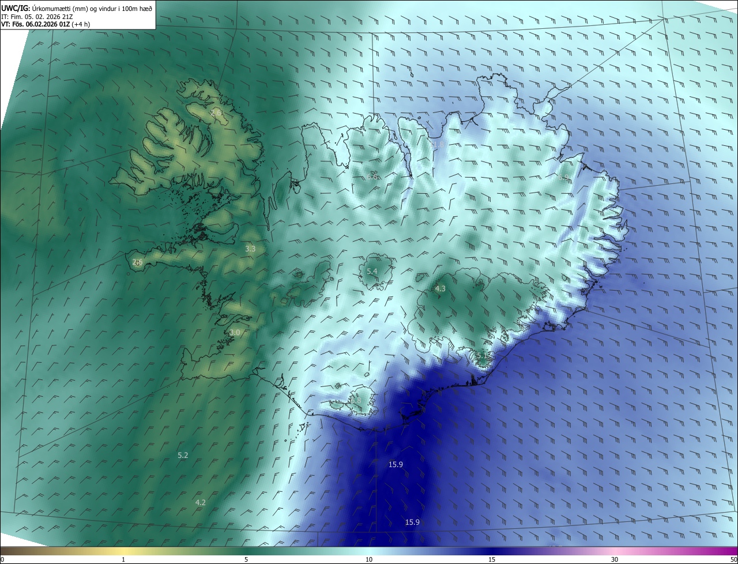The width and height of the screenshot is (738, 564).
Task: Click the yellow segment of the color scale
Action: click(x=123, y=551)
